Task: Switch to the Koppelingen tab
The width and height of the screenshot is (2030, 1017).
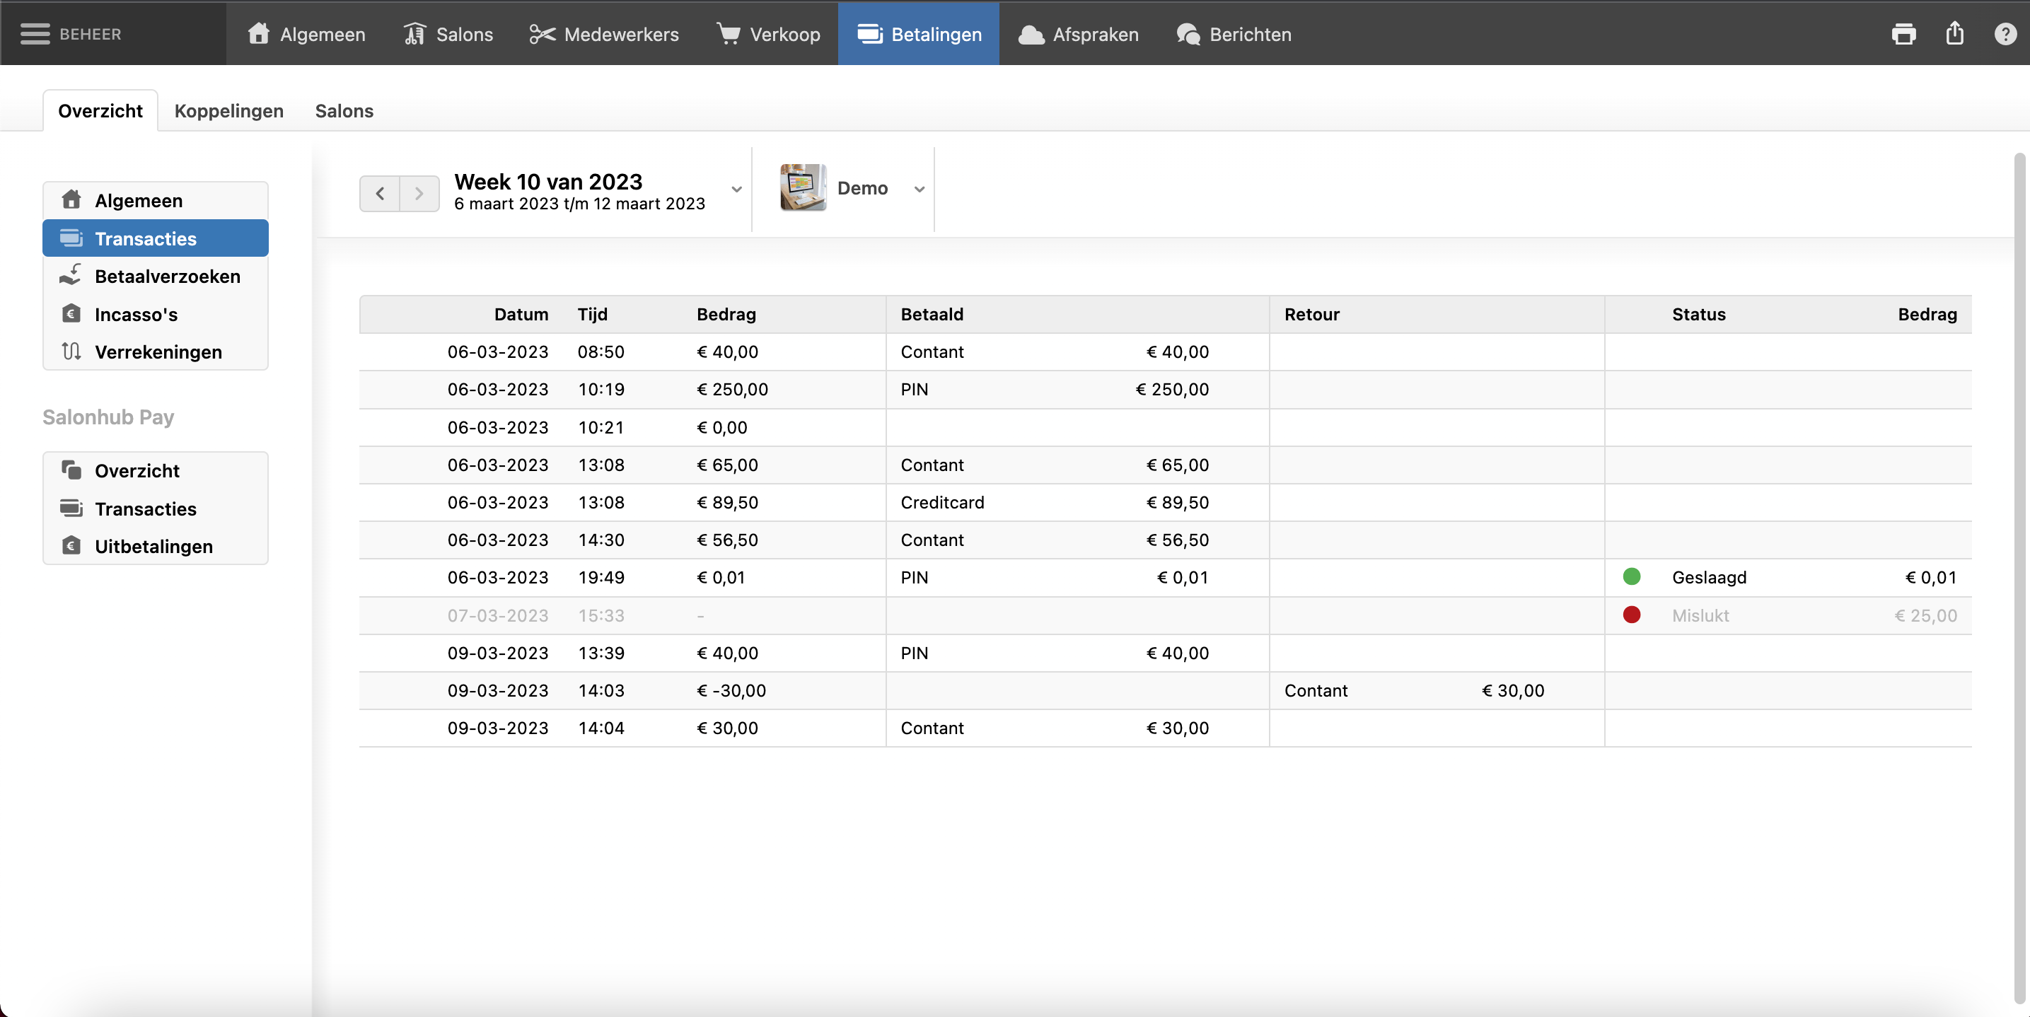Action: (228, 111)
